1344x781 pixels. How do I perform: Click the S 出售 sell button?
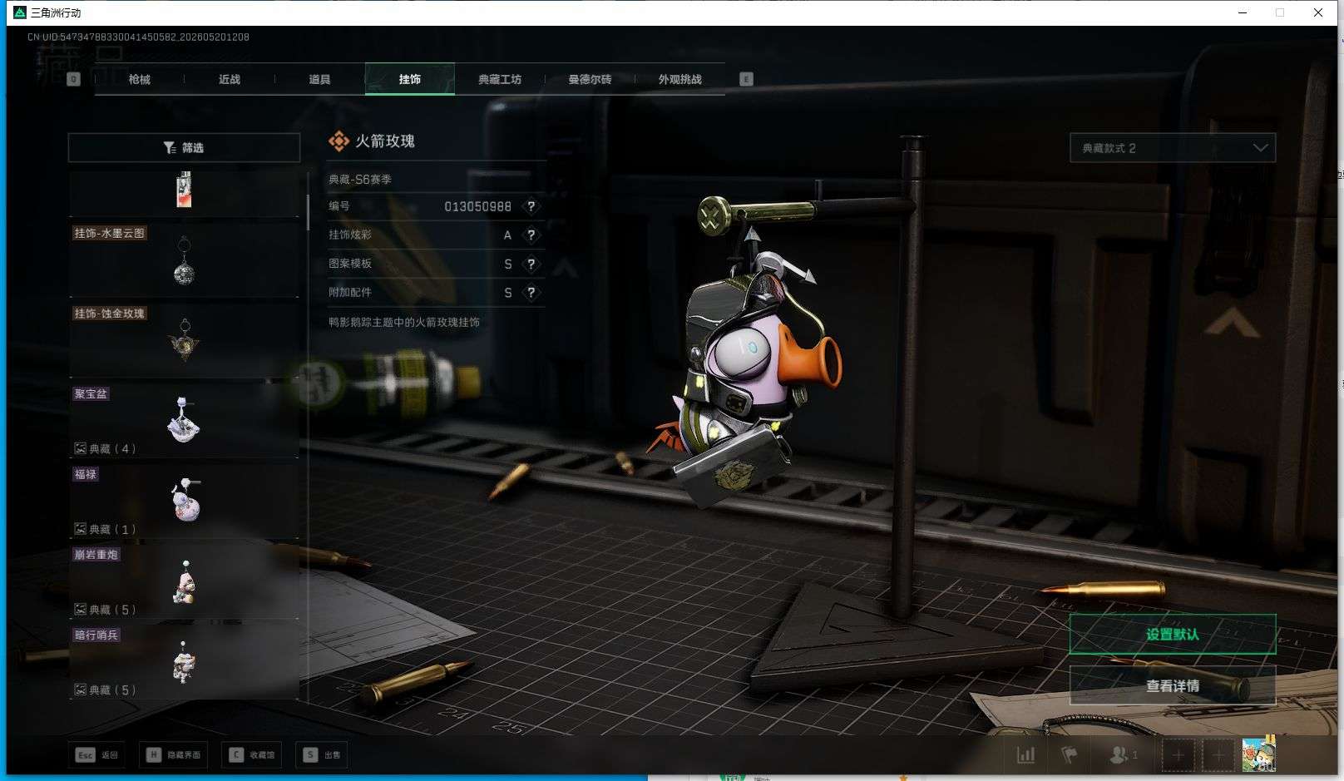coord(323,755)
